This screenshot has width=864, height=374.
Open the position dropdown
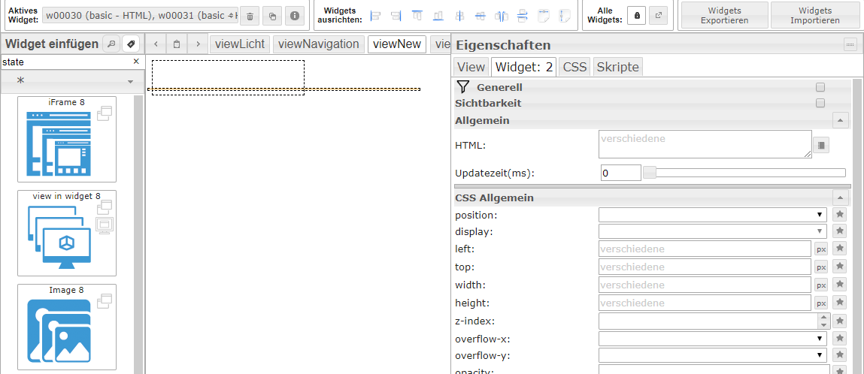pyautogui.click(x=712, y=215)
